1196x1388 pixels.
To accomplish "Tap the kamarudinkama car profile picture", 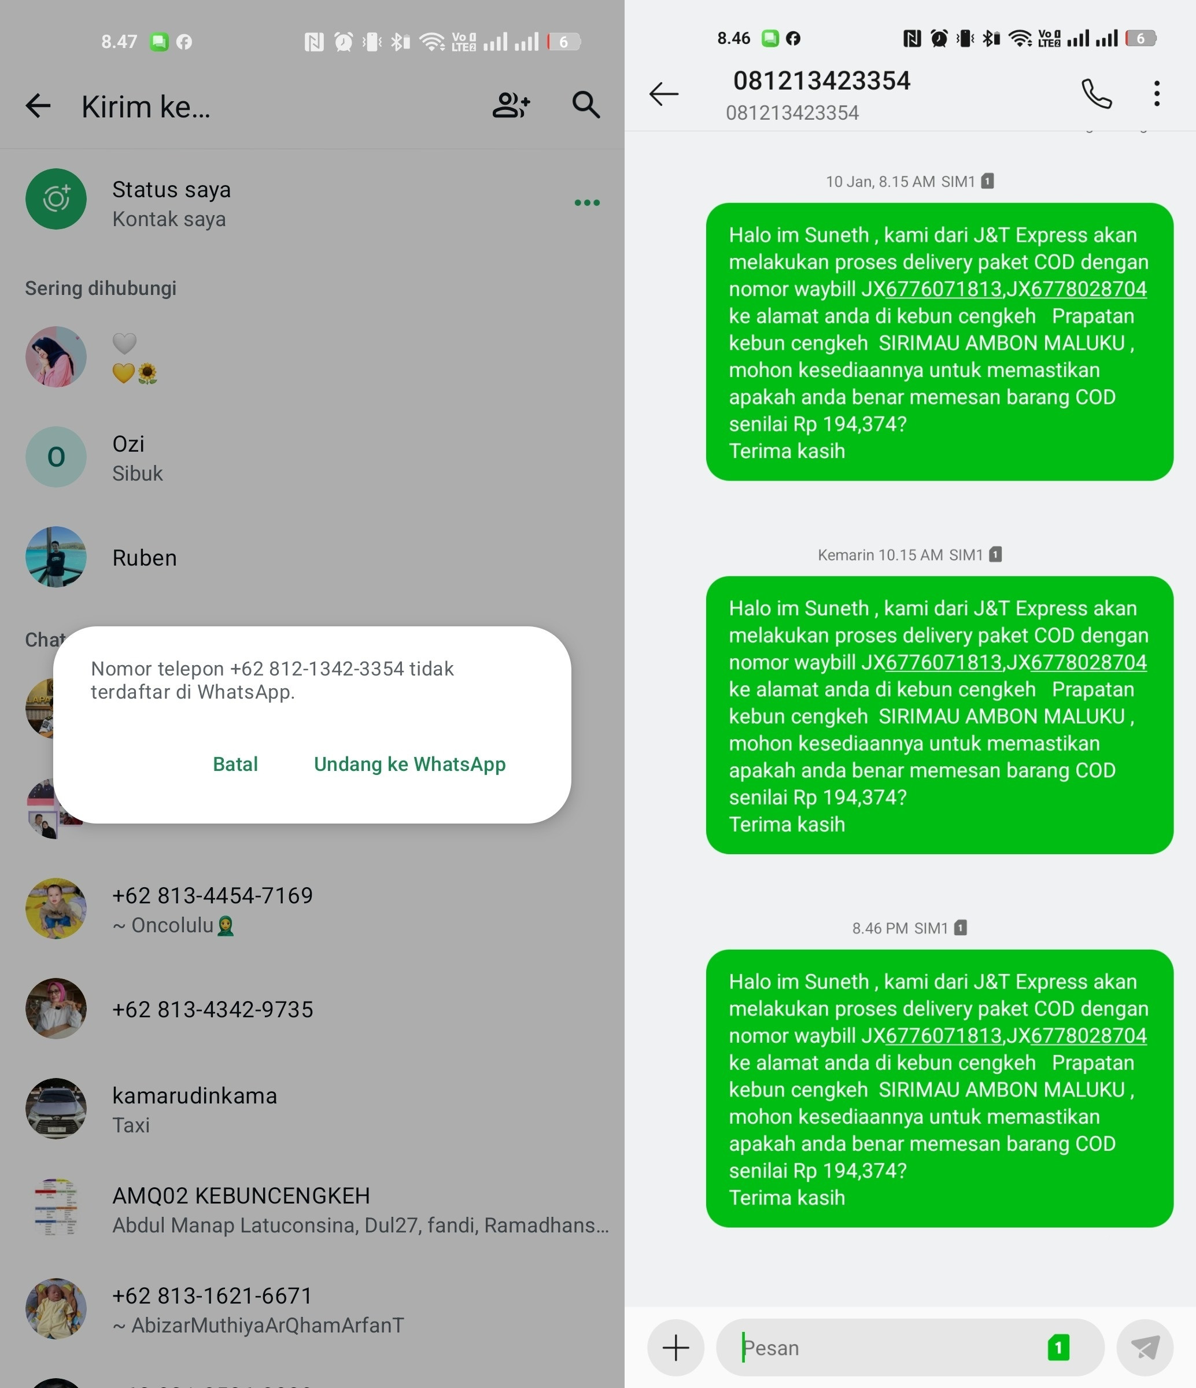I will (56, 1109).
